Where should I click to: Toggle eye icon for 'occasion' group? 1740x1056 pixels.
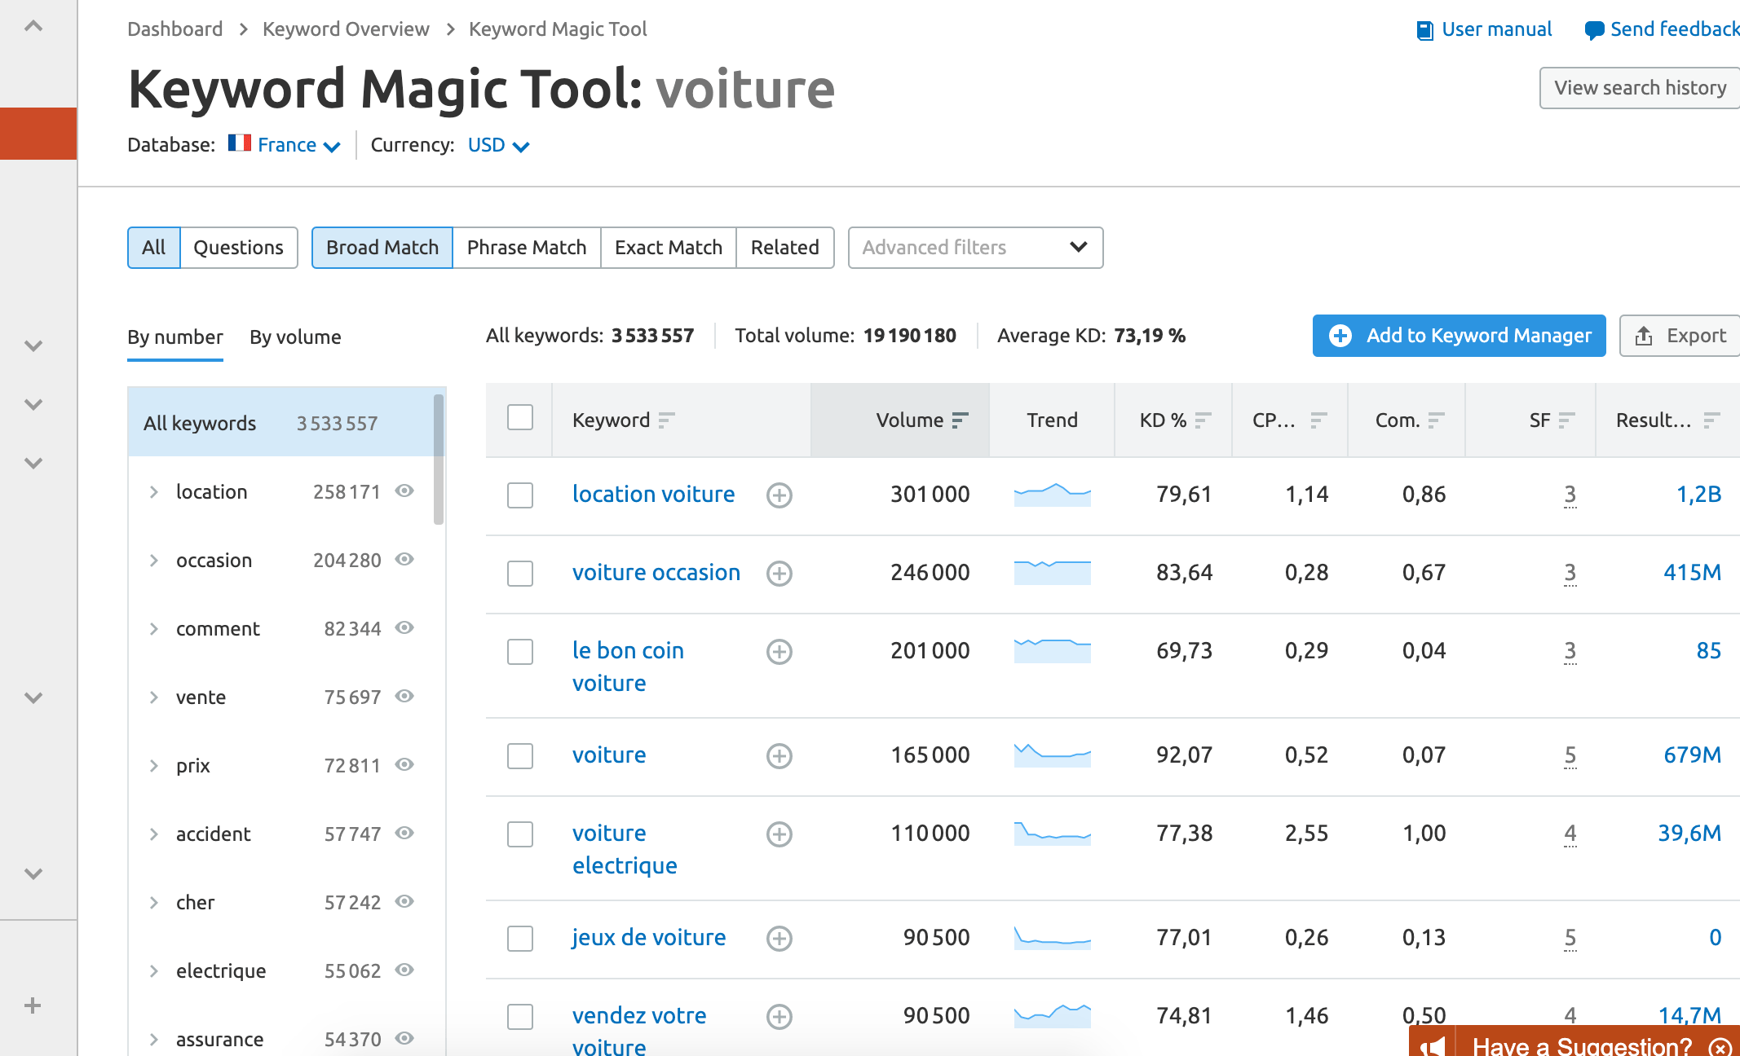click(404, 560)
